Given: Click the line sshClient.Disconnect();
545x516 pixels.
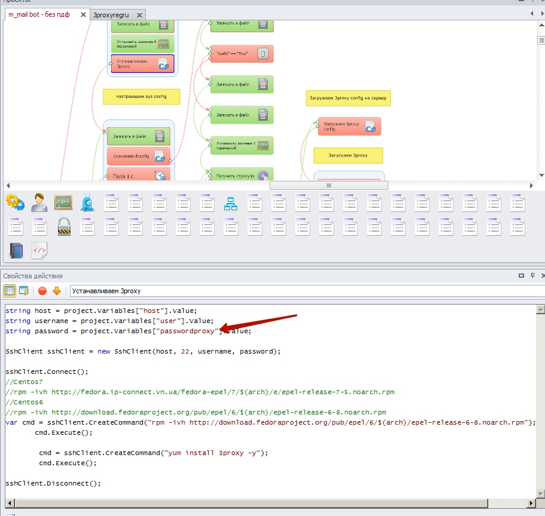Looking at the screenshot, I should click(53, 483).
